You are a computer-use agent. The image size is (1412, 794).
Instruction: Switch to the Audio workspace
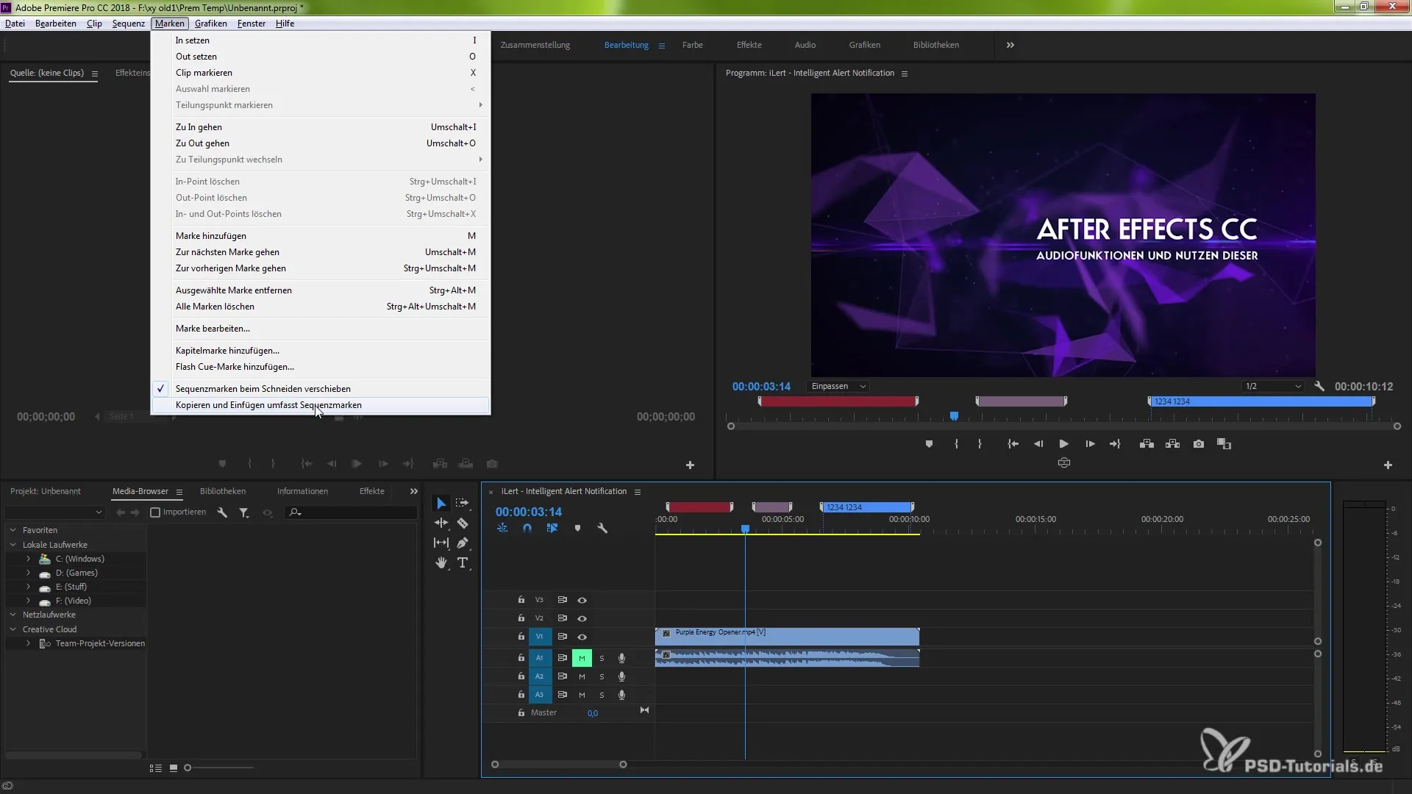805,45
